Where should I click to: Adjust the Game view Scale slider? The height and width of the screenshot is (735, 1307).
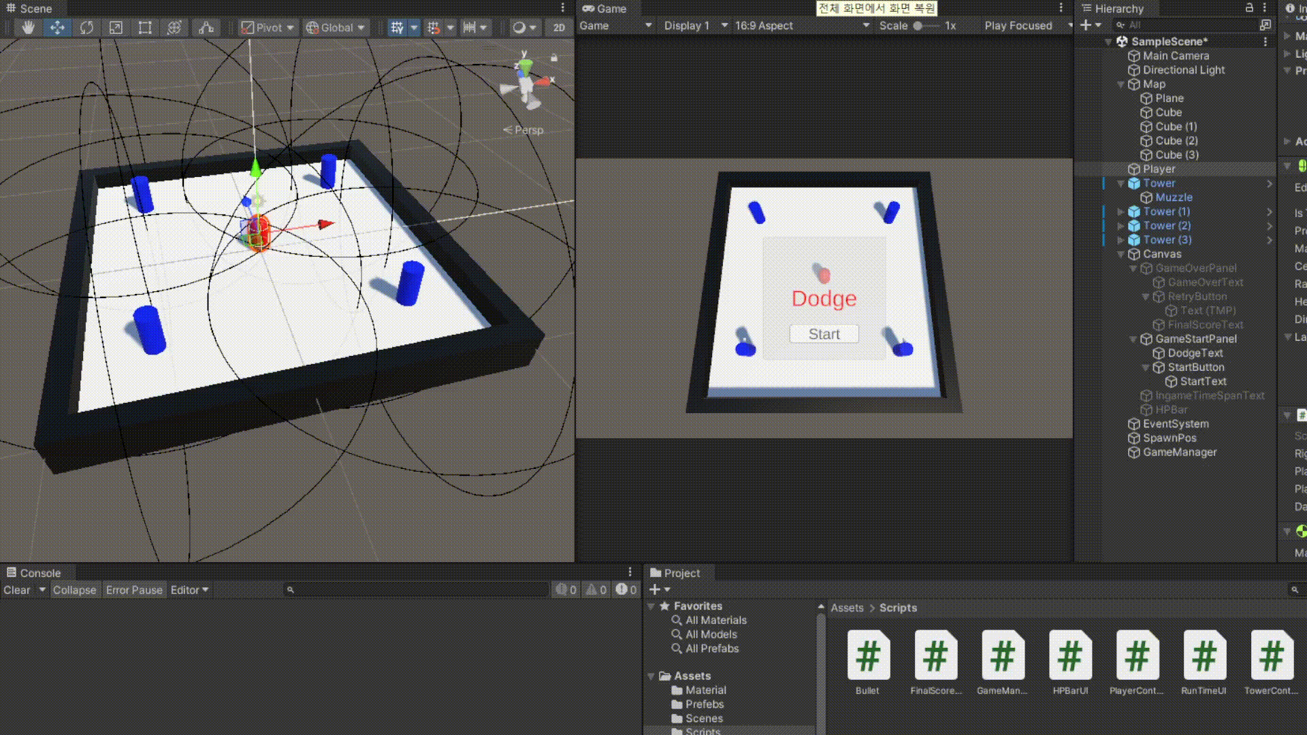918,26
